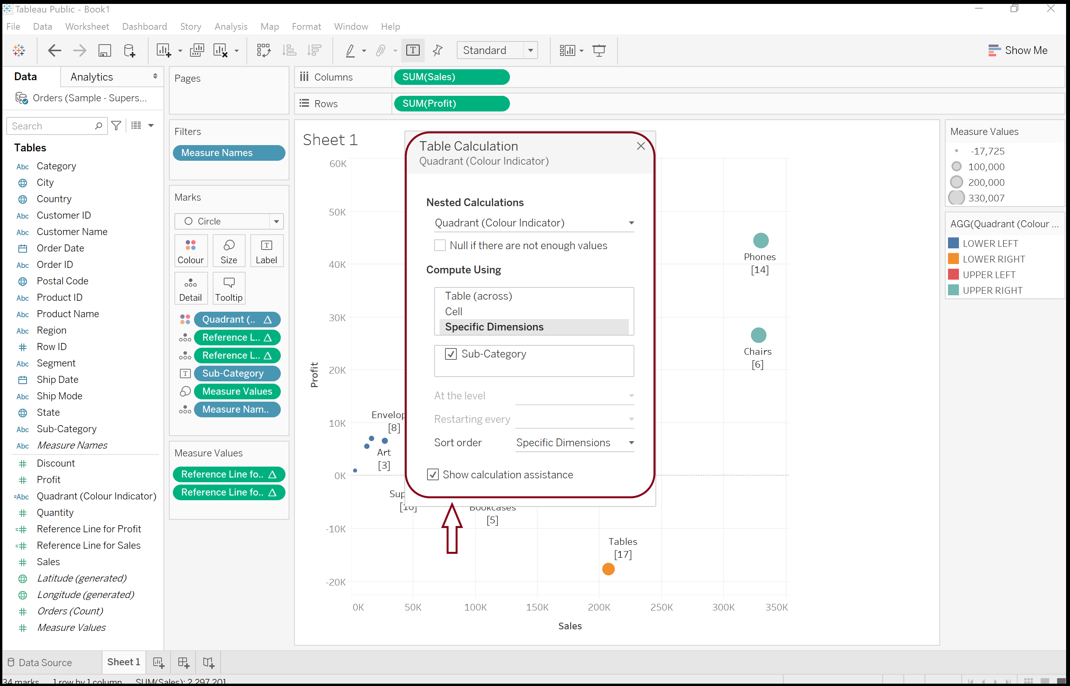This screenshot has height=686, width=1070.
Task: Click the New Dashboard tab icon at bottom
Action: (x=183, y=663)
